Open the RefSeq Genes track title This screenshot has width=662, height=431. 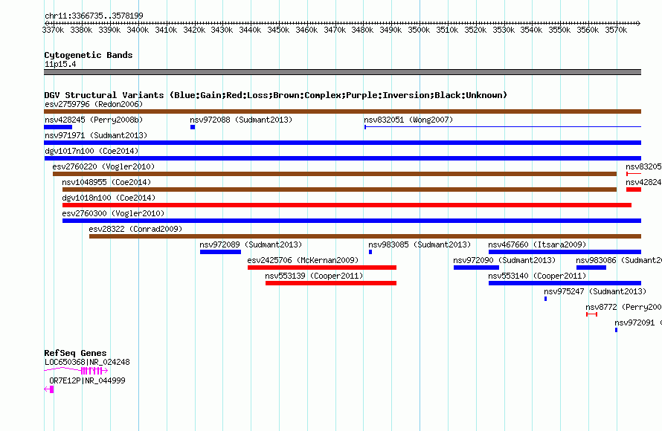pos(75,353)
